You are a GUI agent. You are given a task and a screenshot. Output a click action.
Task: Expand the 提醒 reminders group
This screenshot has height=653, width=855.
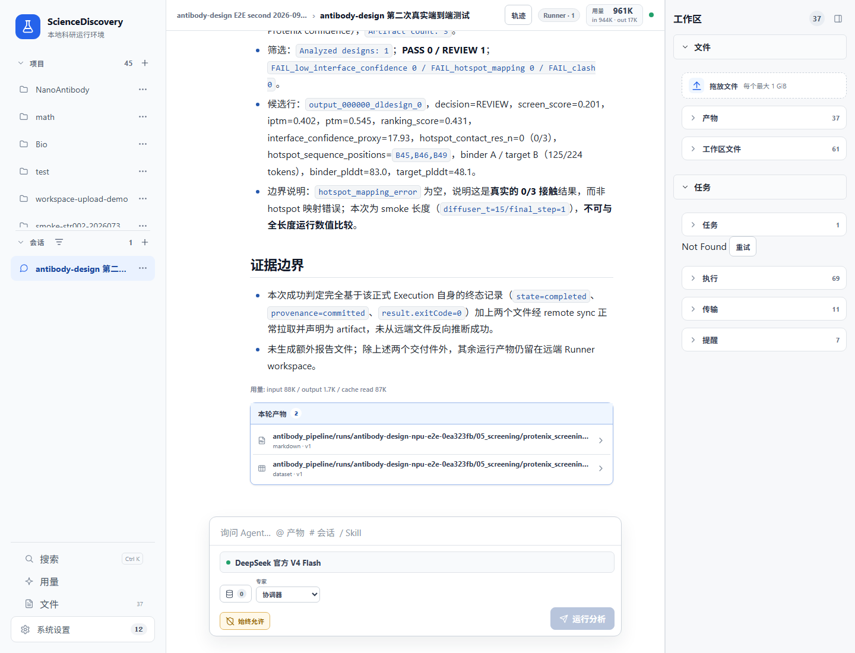click(764, 340)
